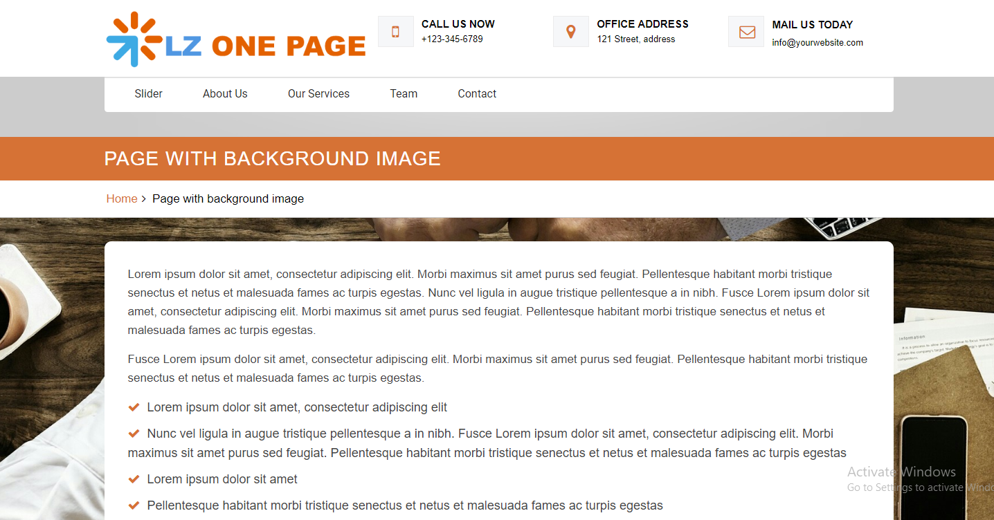Open Our Services in the navigation
Viewport: 994px width, 520px height.
[x=318, y=94]
